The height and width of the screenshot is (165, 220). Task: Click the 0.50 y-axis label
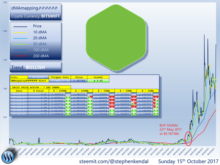(x=5, y=117)
